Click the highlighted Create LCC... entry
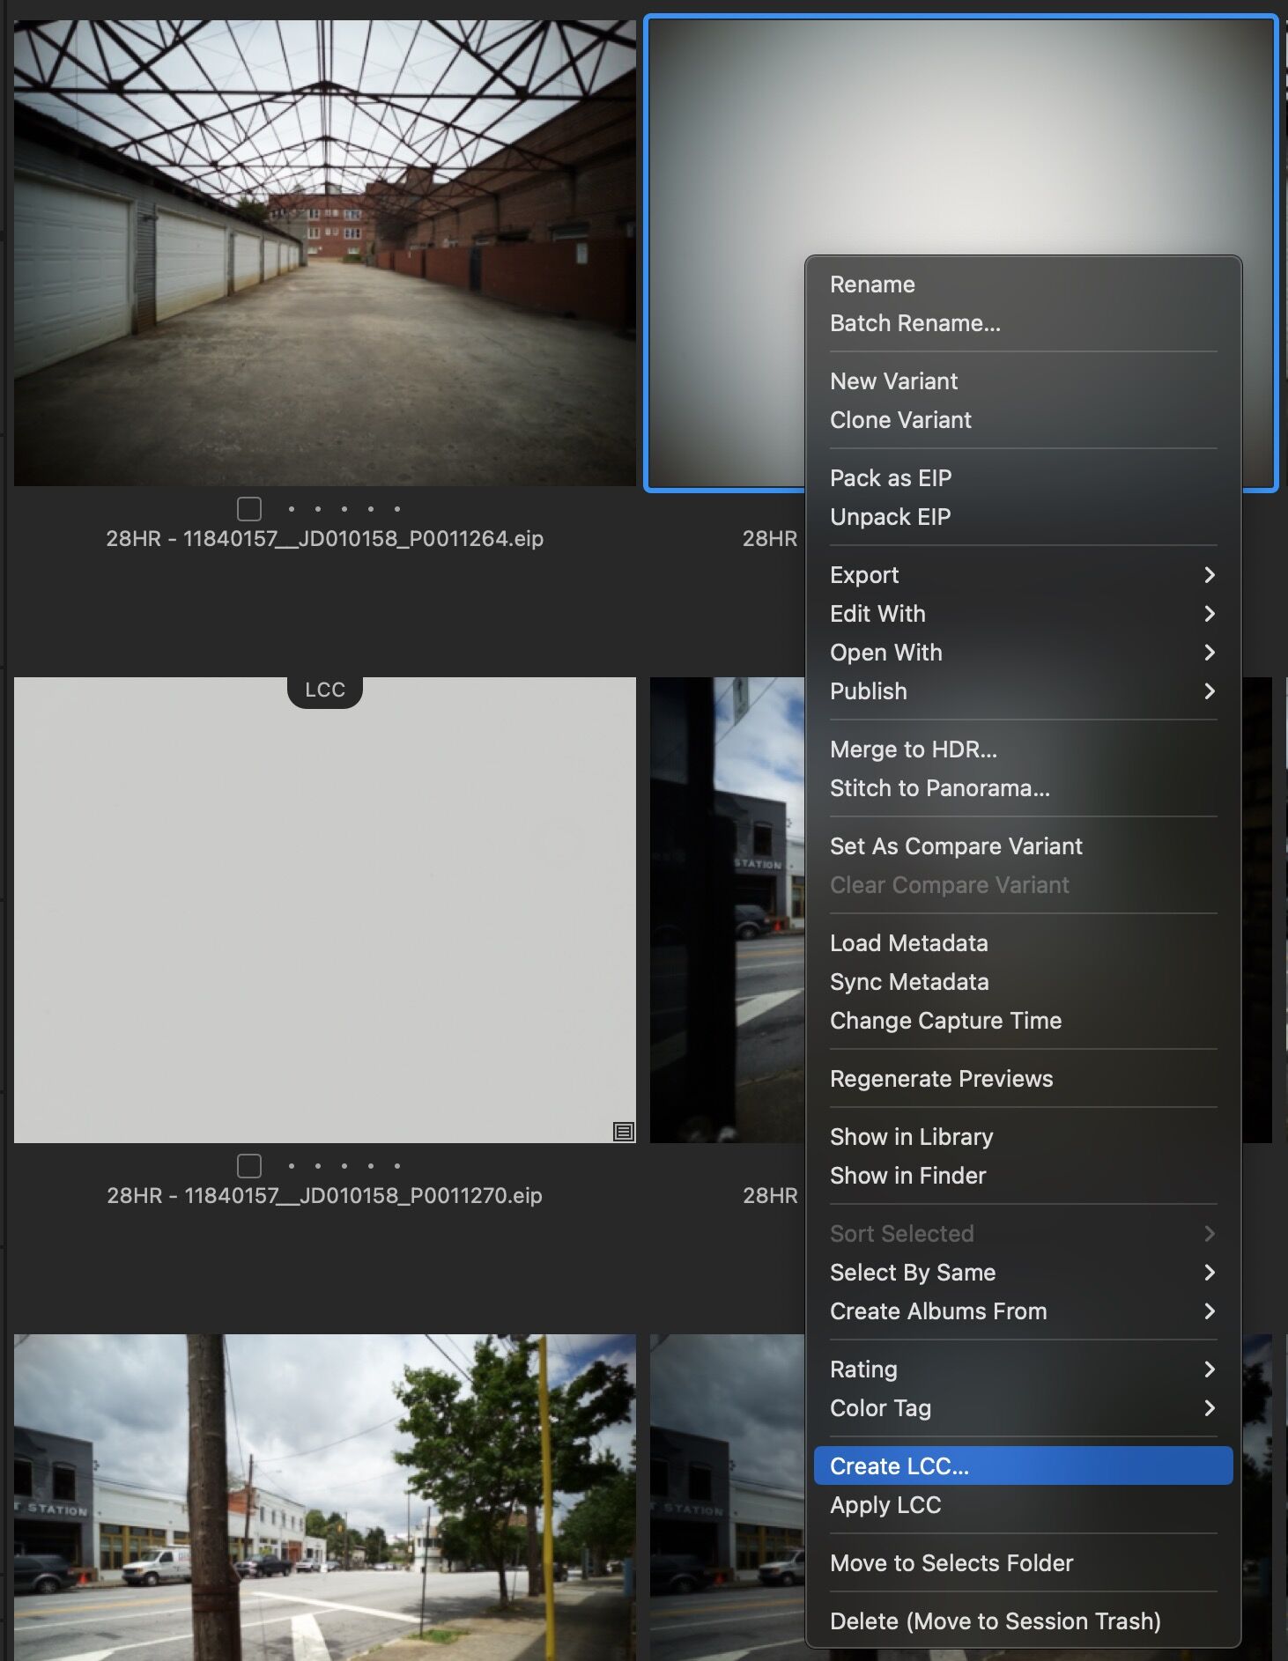 point(1023,1466)
